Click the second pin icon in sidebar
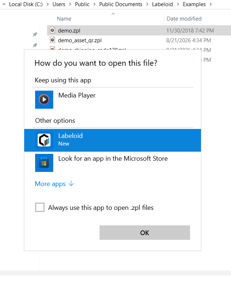 35,45
